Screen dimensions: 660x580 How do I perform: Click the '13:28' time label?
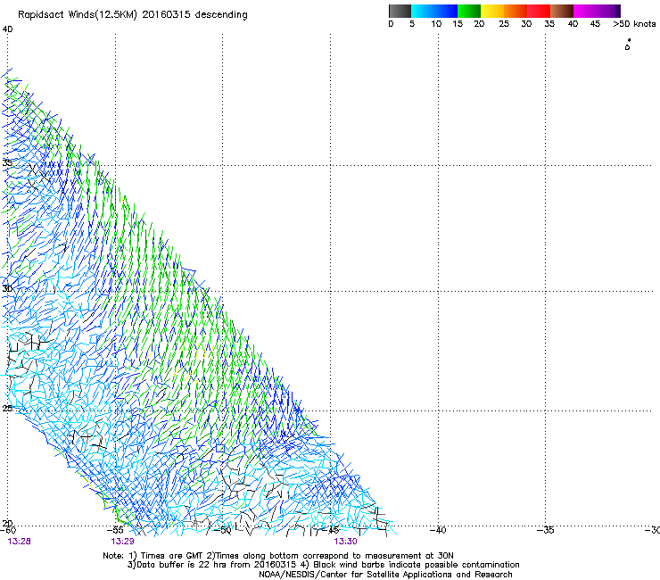[19, 542]
